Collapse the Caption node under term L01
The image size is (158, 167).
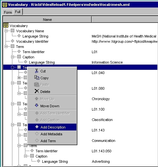click(x=12, y=57)
